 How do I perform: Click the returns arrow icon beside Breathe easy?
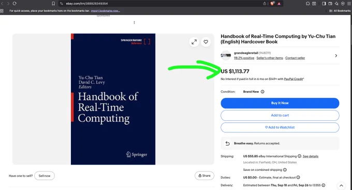coord(227,143)
